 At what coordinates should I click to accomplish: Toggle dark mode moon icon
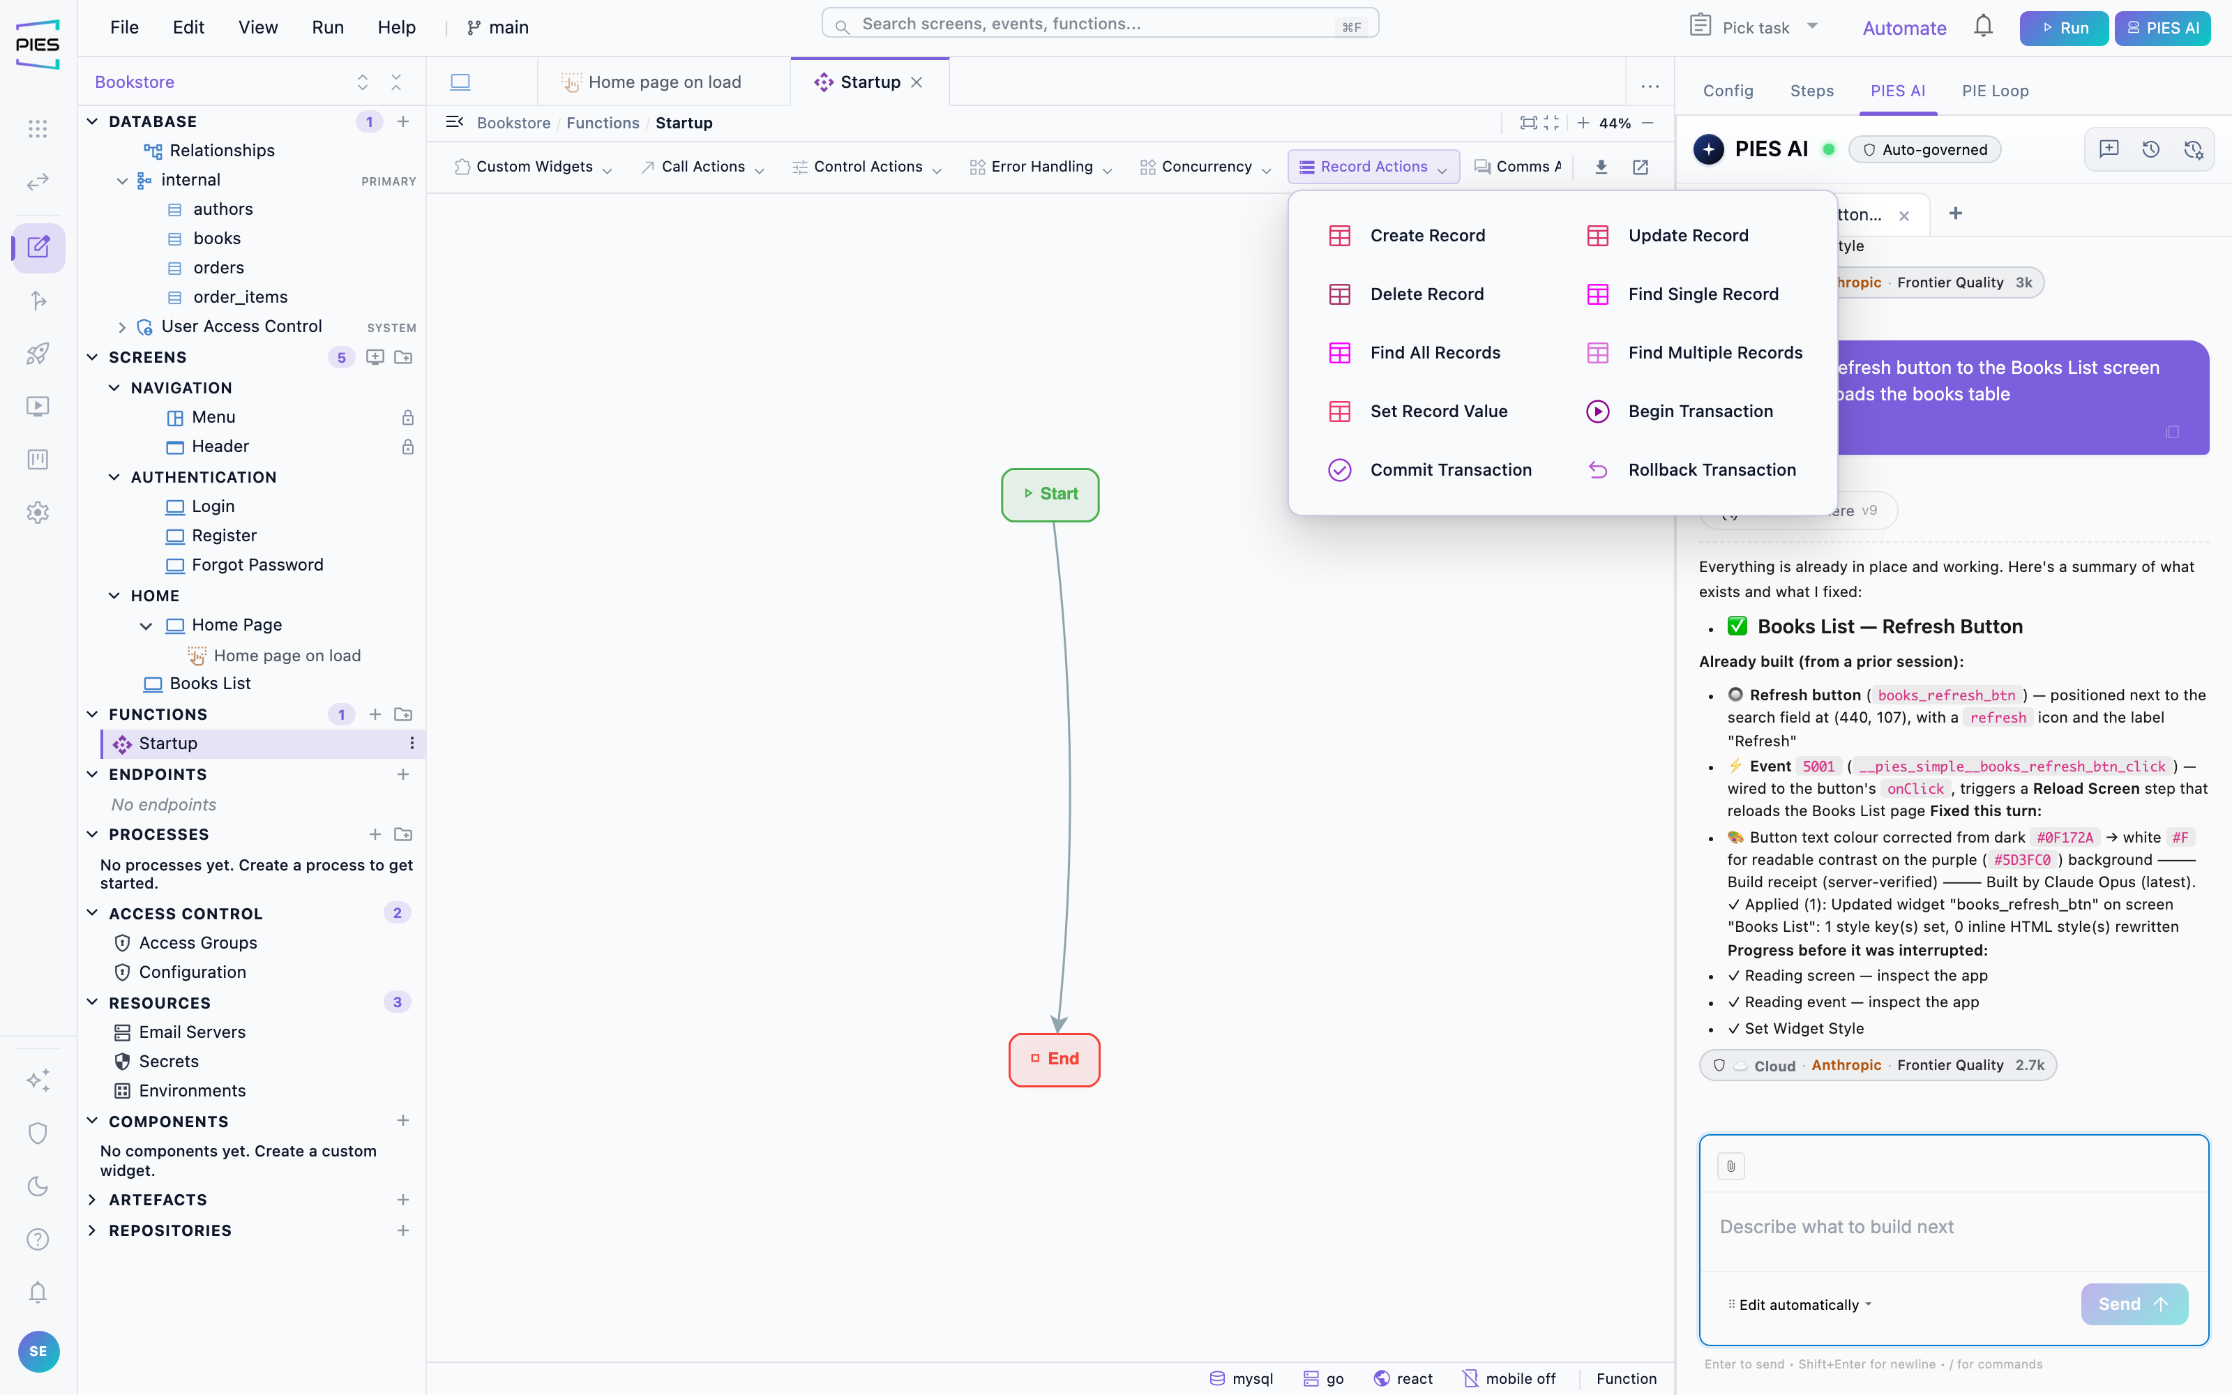(x=38, y=1186)
